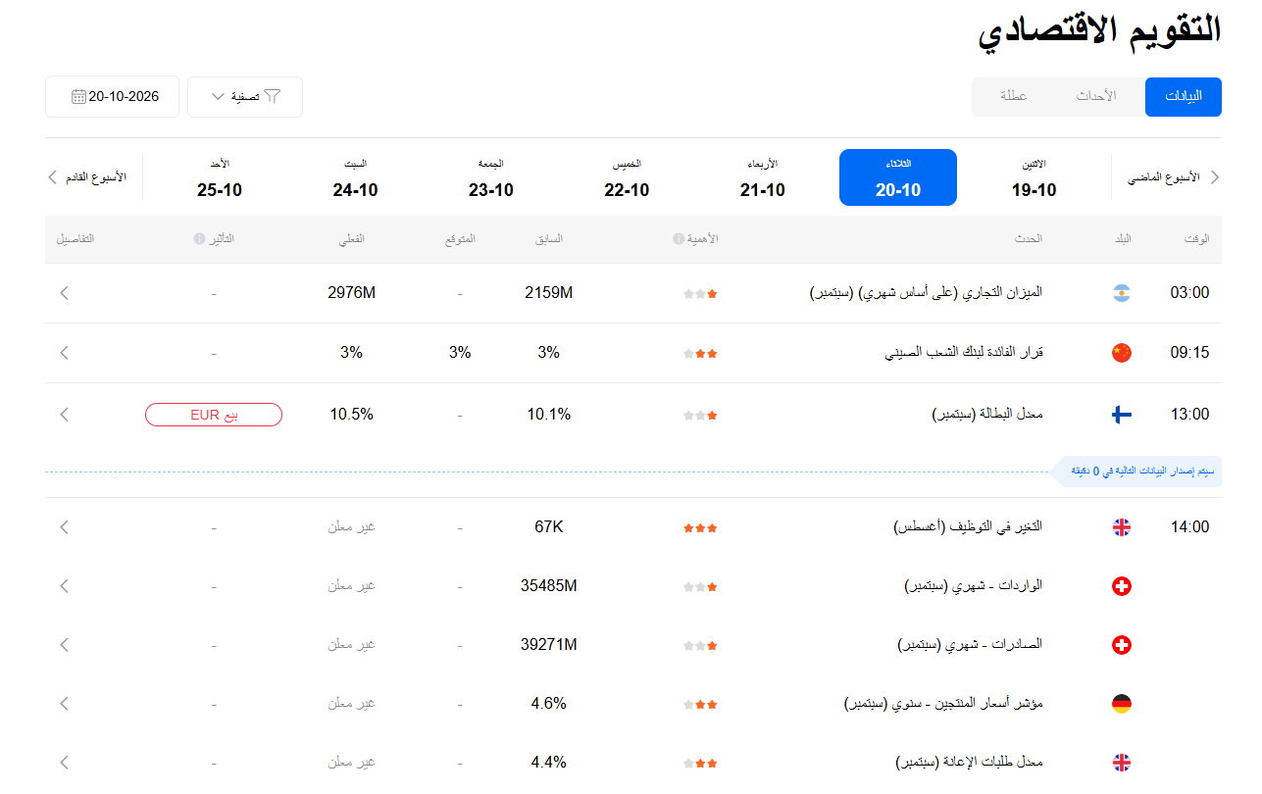Image resolution: width=1262 pixels, height=794 pixels.
Task: Click the event name مؤشر أسعار المنتجين - سنوي
Action: [943, 704]
